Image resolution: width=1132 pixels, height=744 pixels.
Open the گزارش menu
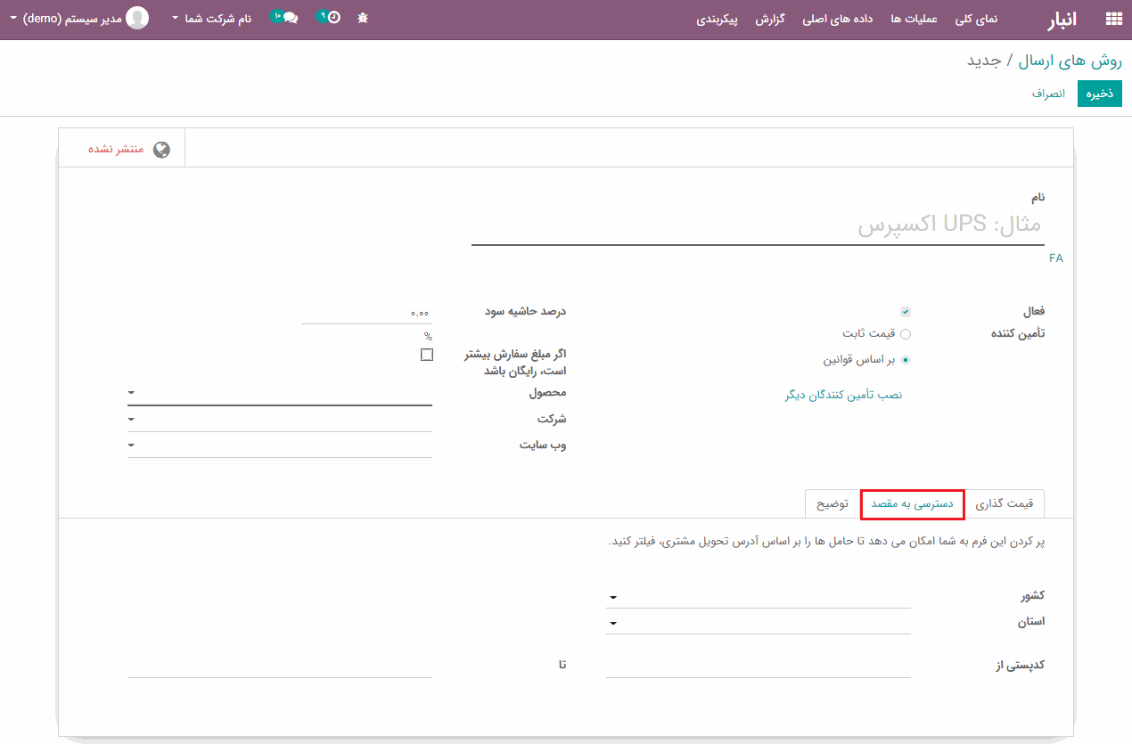click(x=770, y=19)
